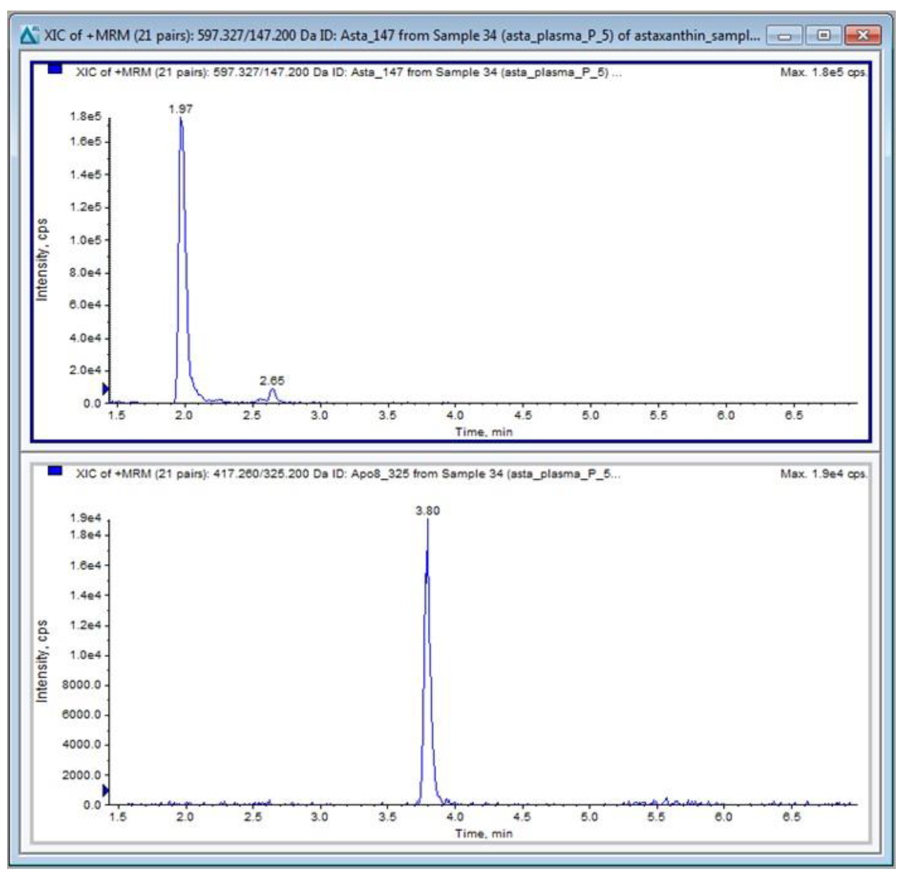Minimize the XIC chromatogram window

785,36
